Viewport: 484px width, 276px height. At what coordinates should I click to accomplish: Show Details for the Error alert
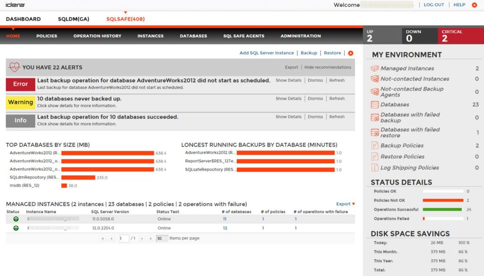pos(288,80)
